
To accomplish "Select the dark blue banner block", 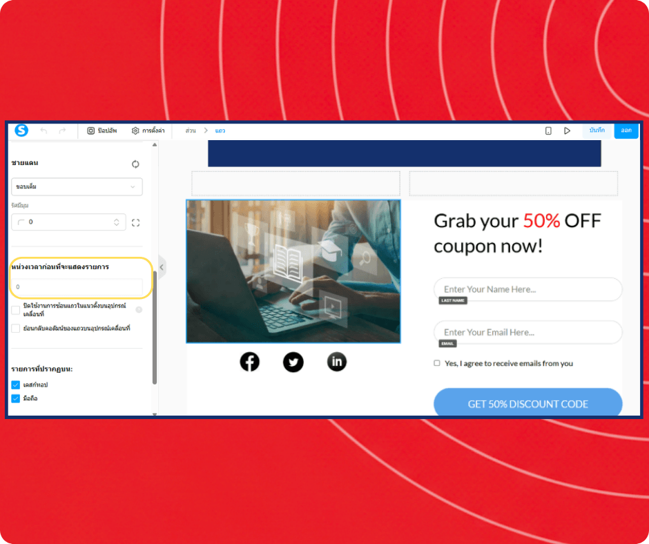I will point(405,153).
